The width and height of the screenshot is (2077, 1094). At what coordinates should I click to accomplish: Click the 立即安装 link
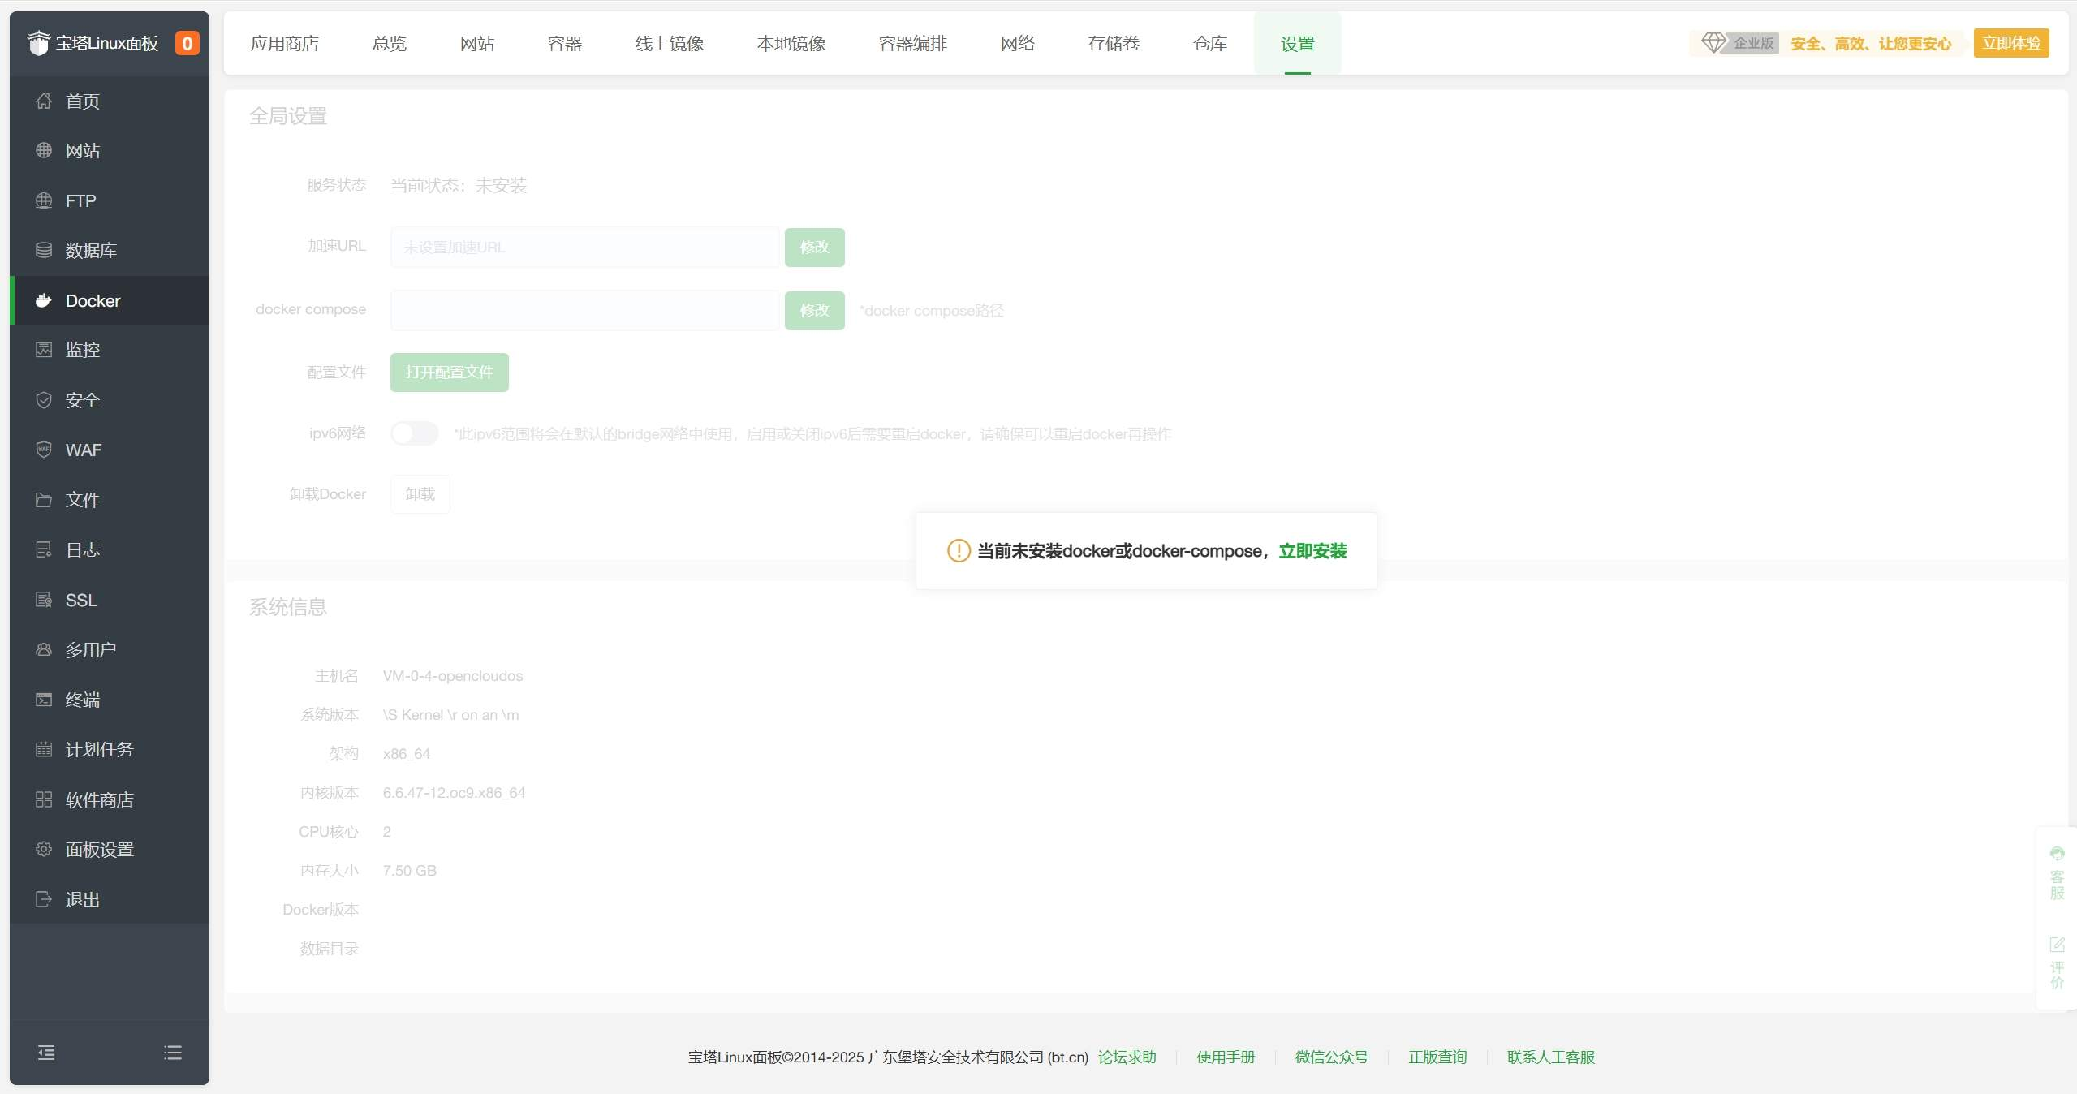click(1312, 551)
